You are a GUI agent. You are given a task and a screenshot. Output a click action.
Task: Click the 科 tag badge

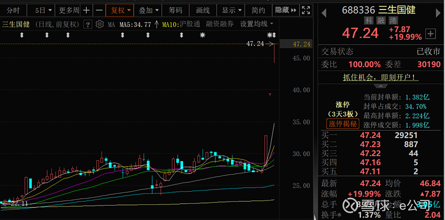click(x=369, y=20)
